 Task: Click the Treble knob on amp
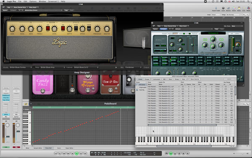click(x=39, y=29)
